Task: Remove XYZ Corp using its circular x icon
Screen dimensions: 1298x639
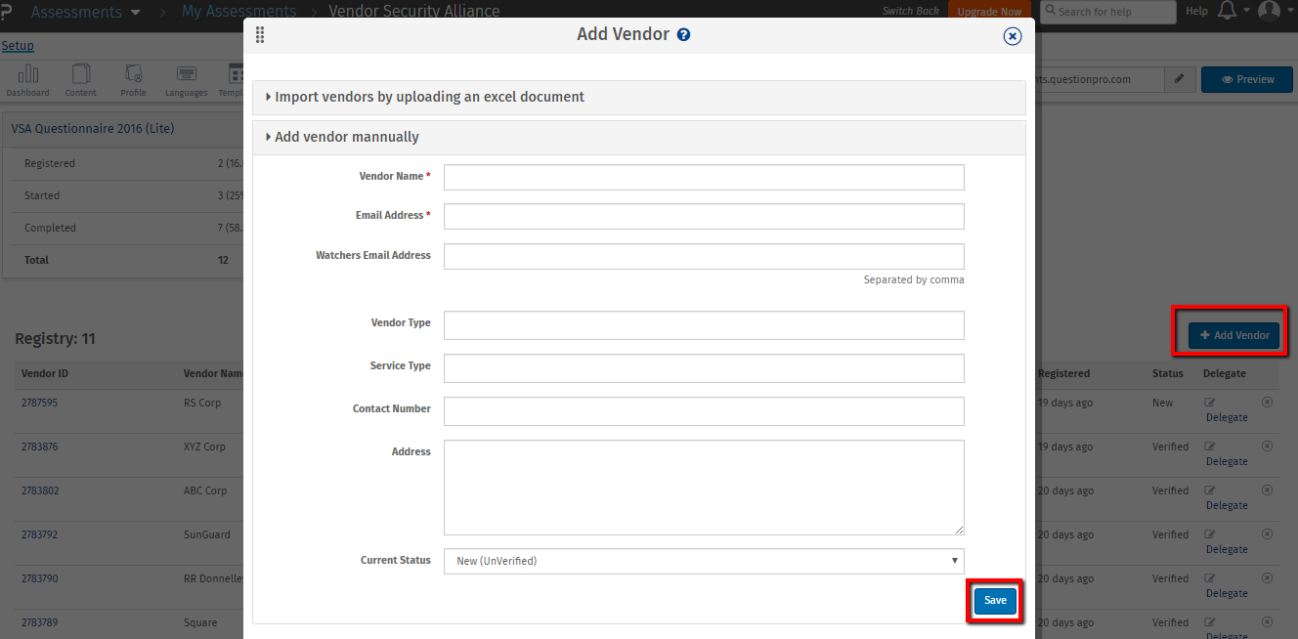Action: 1267,447
